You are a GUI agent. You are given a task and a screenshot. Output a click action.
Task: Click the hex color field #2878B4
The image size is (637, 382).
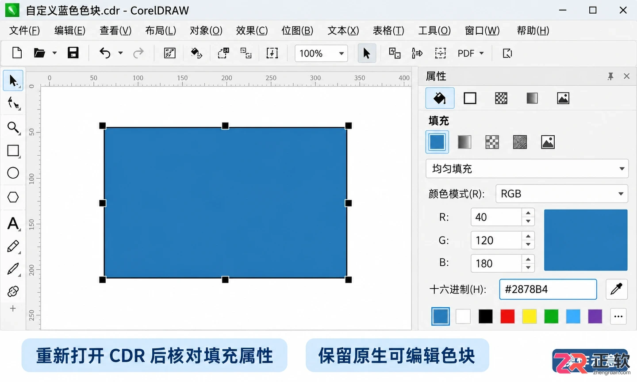[548, 289]
